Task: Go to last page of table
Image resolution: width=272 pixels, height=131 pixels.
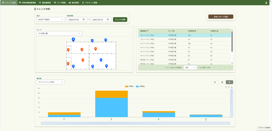Action: tap(230, 68)
